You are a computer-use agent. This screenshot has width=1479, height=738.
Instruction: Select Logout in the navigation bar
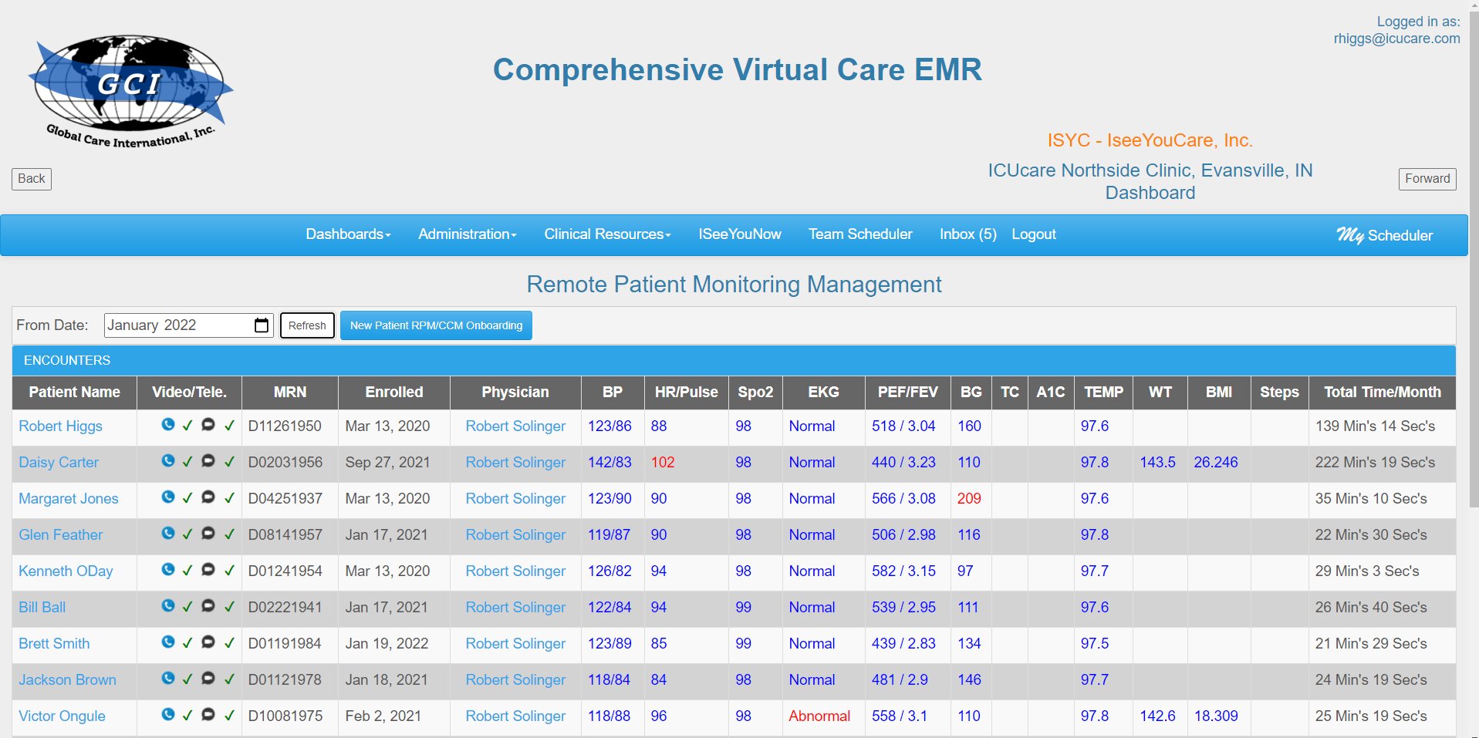coord(1034,234)
